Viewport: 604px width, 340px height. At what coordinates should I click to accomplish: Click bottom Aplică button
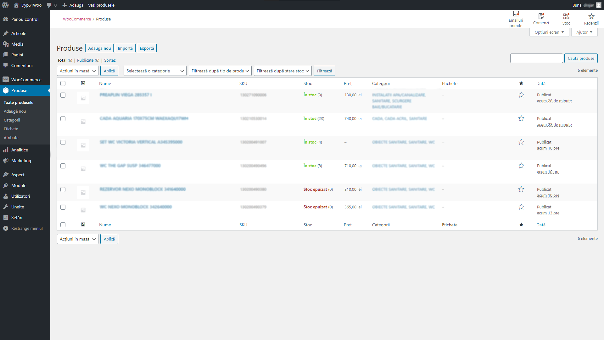109,239
